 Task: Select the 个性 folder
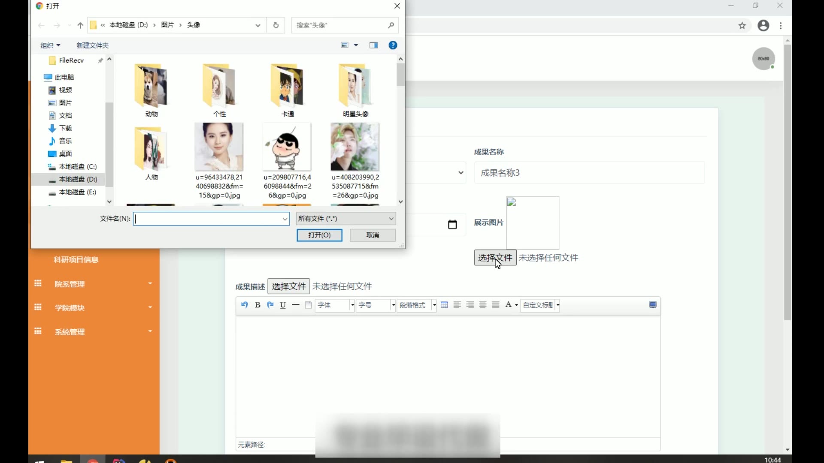[x=219, y=90]
